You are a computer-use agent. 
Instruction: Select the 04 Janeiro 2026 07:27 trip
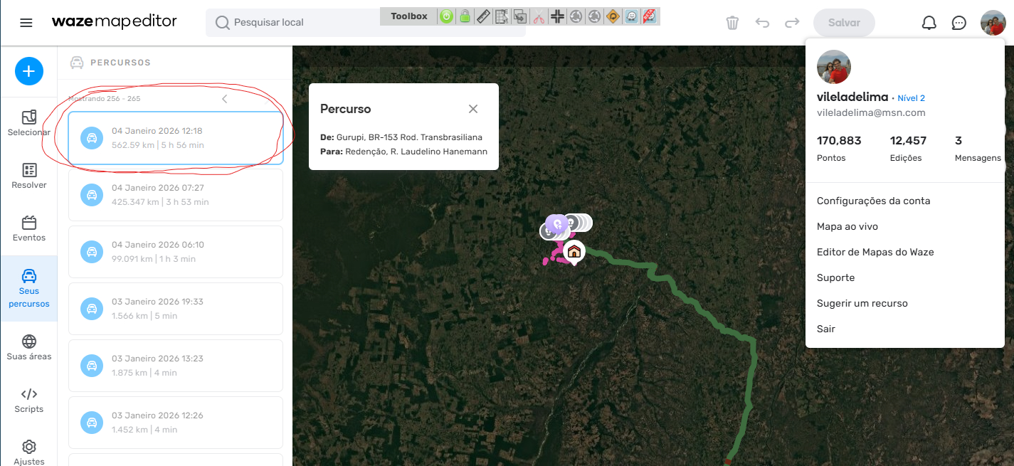pos(176,195)
